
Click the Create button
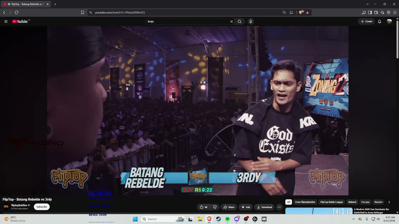tap(366, 21)
